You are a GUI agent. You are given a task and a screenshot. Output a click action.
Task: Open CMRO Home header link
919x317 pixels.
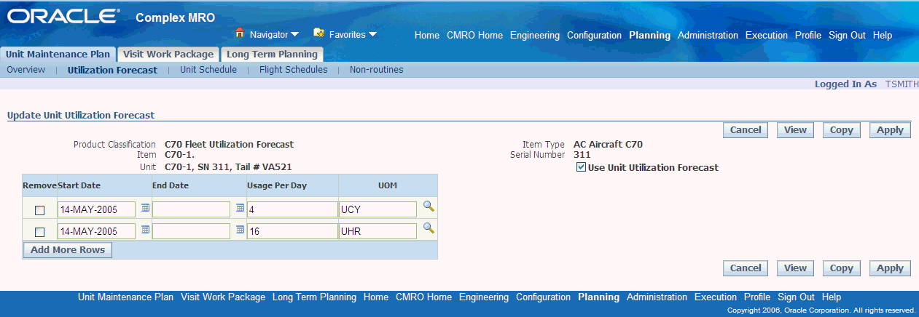pyautogui.click(x=474, y=35)
